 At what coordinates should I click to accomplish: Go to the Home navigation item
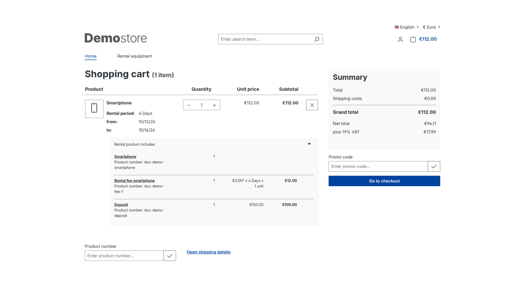click(91, 56)
